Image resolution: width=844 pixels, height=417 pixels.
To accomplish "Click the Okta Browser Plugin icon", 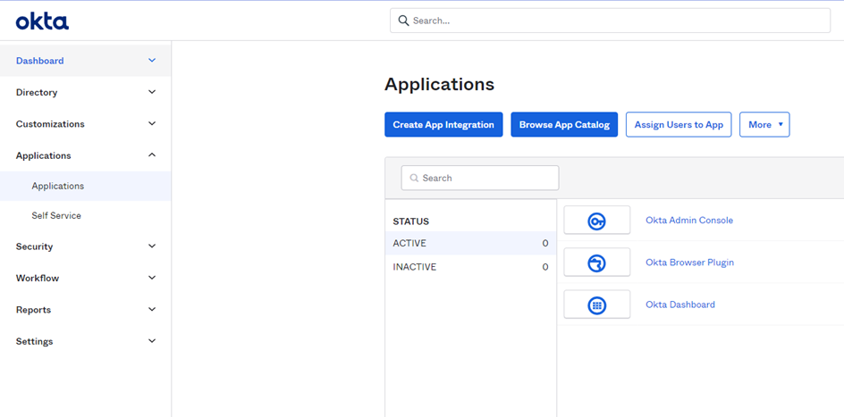I will [596, 263].
